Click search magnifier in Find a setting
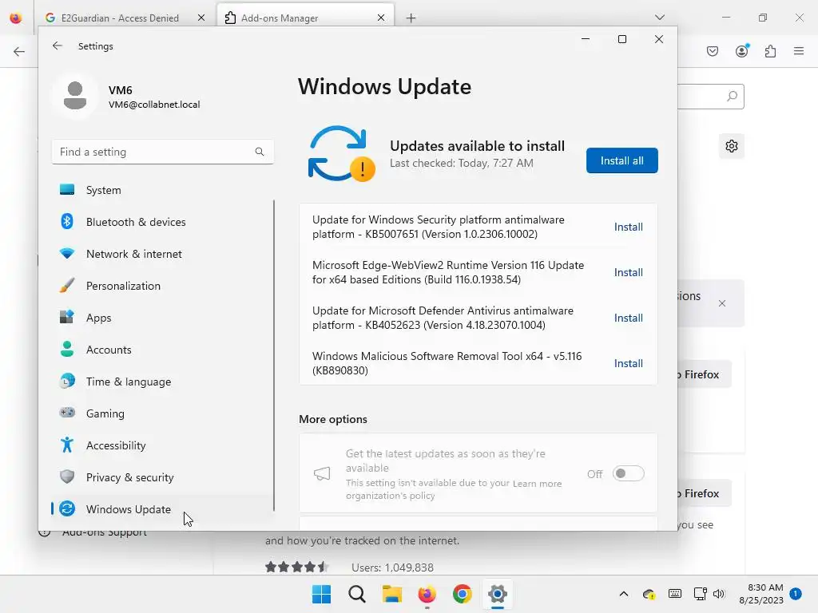The image size is (818, 613). click(260, 152)
